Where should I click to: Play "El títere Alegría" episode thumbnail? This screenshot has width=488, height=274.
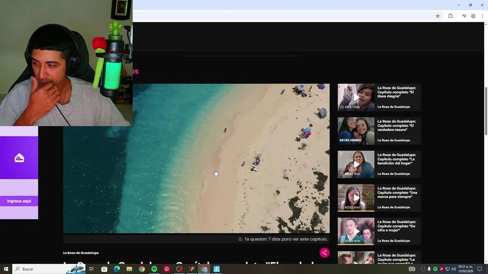(x=356, y=97)
